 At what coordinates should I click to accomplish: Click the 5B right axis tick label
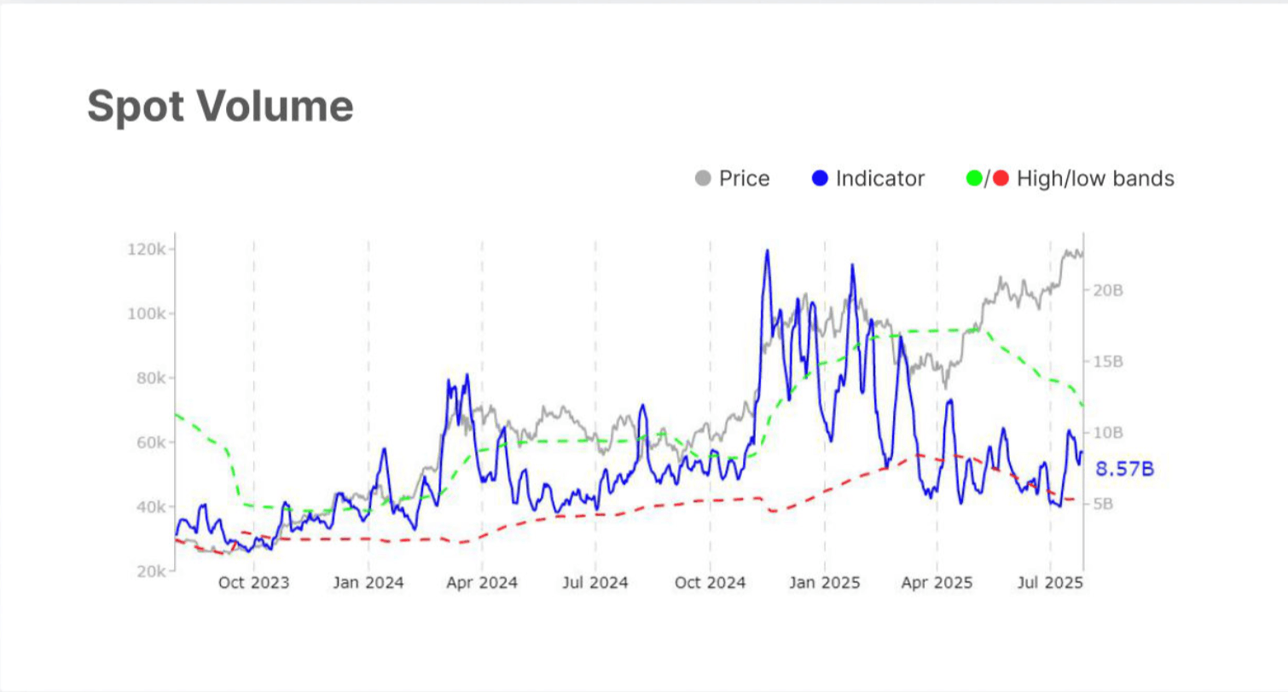1104,504
